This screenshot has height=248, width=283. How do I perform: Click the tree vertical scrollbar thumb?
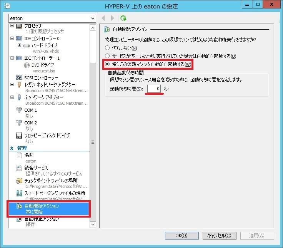93,142
